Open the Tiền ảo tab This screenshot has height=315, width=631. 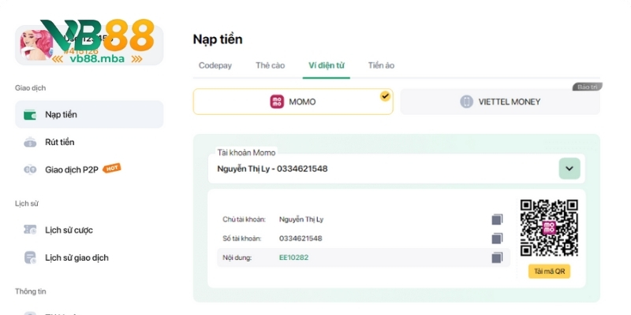(x=380, y=65)
